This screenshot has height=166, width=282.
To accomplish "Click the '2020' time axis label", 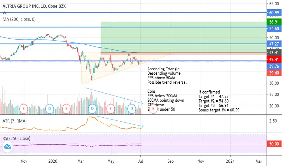I will click(x=53, y=161).
